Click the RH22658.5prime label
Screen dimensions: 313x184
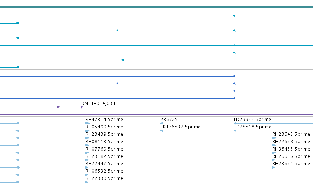[291, 142]
